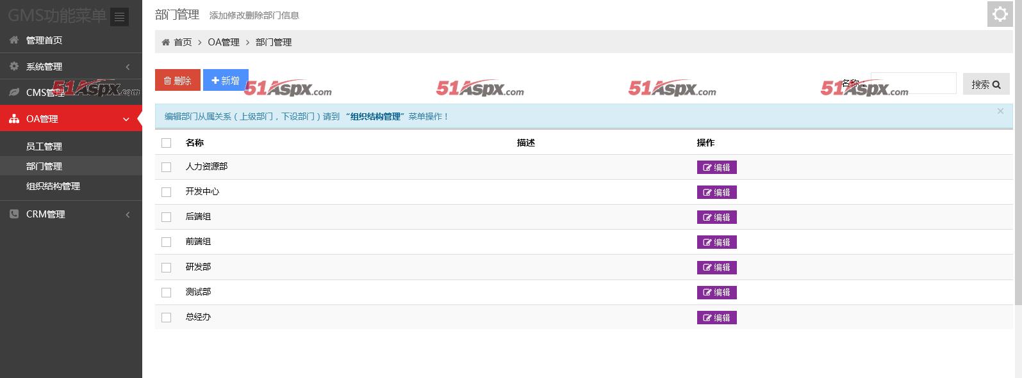The height and width of the screenshot is (378, 1022).
Task: Open the 系统管理 sidebar menu
Action: (x=71, y=67)
